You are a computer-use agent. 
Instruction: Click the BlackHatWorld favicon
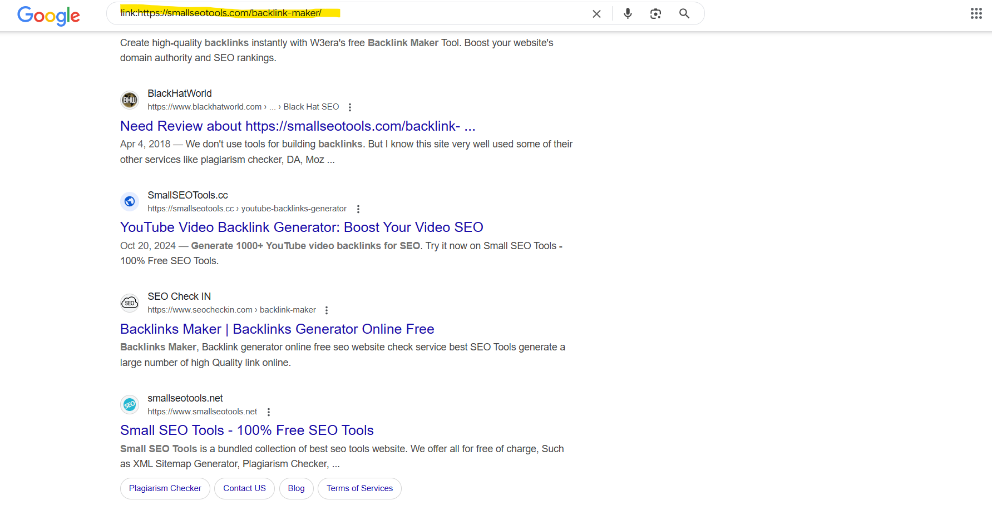point(130,100)
